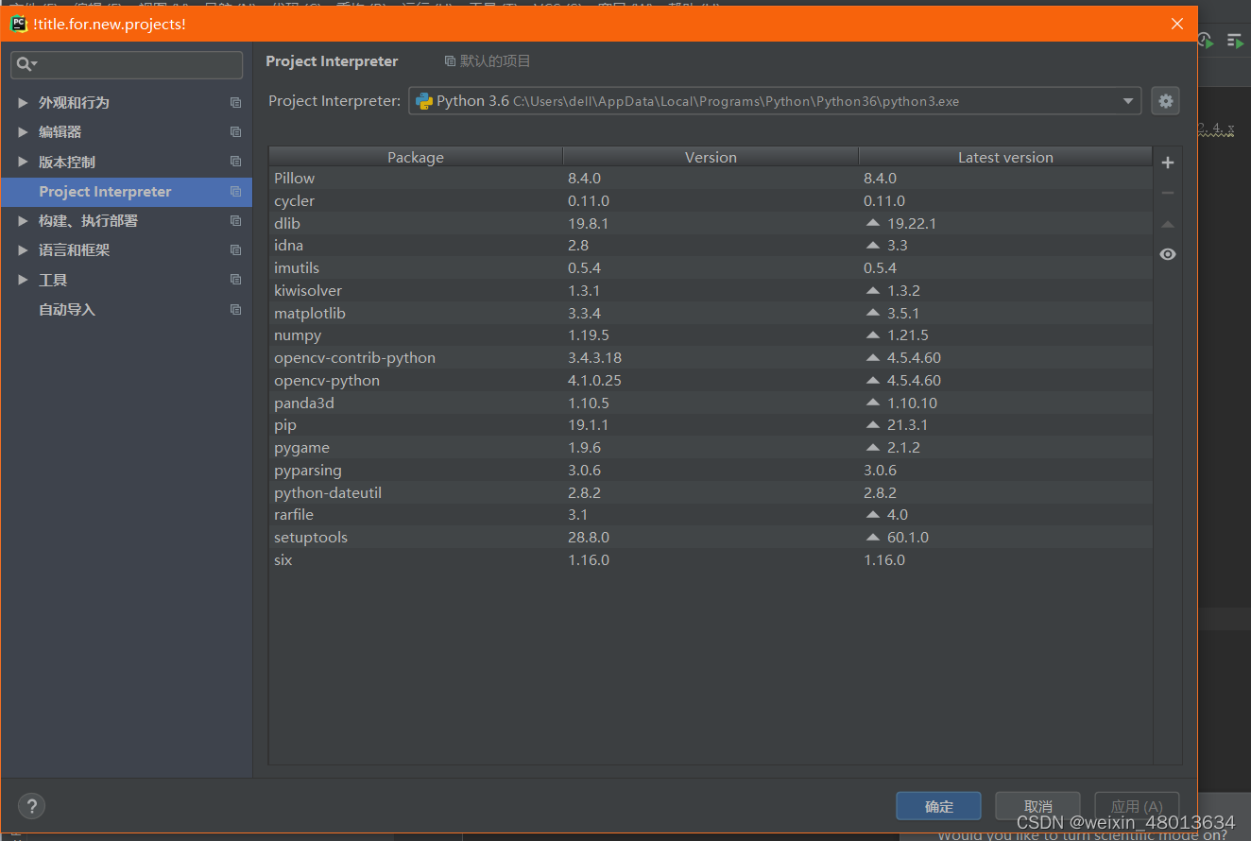Select the pip package row

711,424
